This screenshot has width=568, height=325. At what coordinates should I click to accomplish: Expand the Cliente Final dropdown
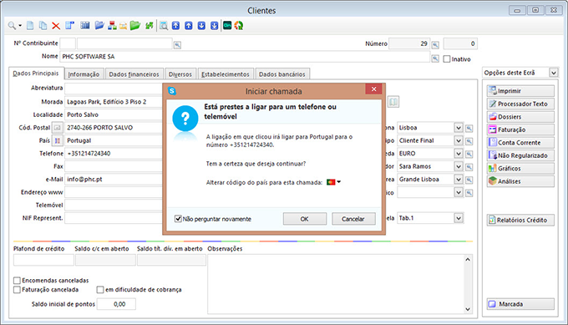pyautogui.click(x=459, y=140)
